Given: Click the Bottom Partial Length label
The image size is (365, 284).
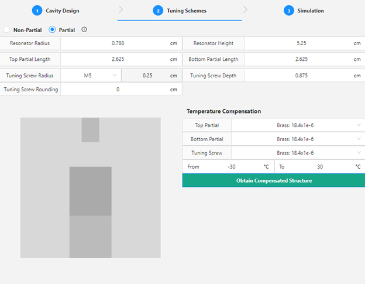Looking at the screenshot, I should click(x=214, y=59).
